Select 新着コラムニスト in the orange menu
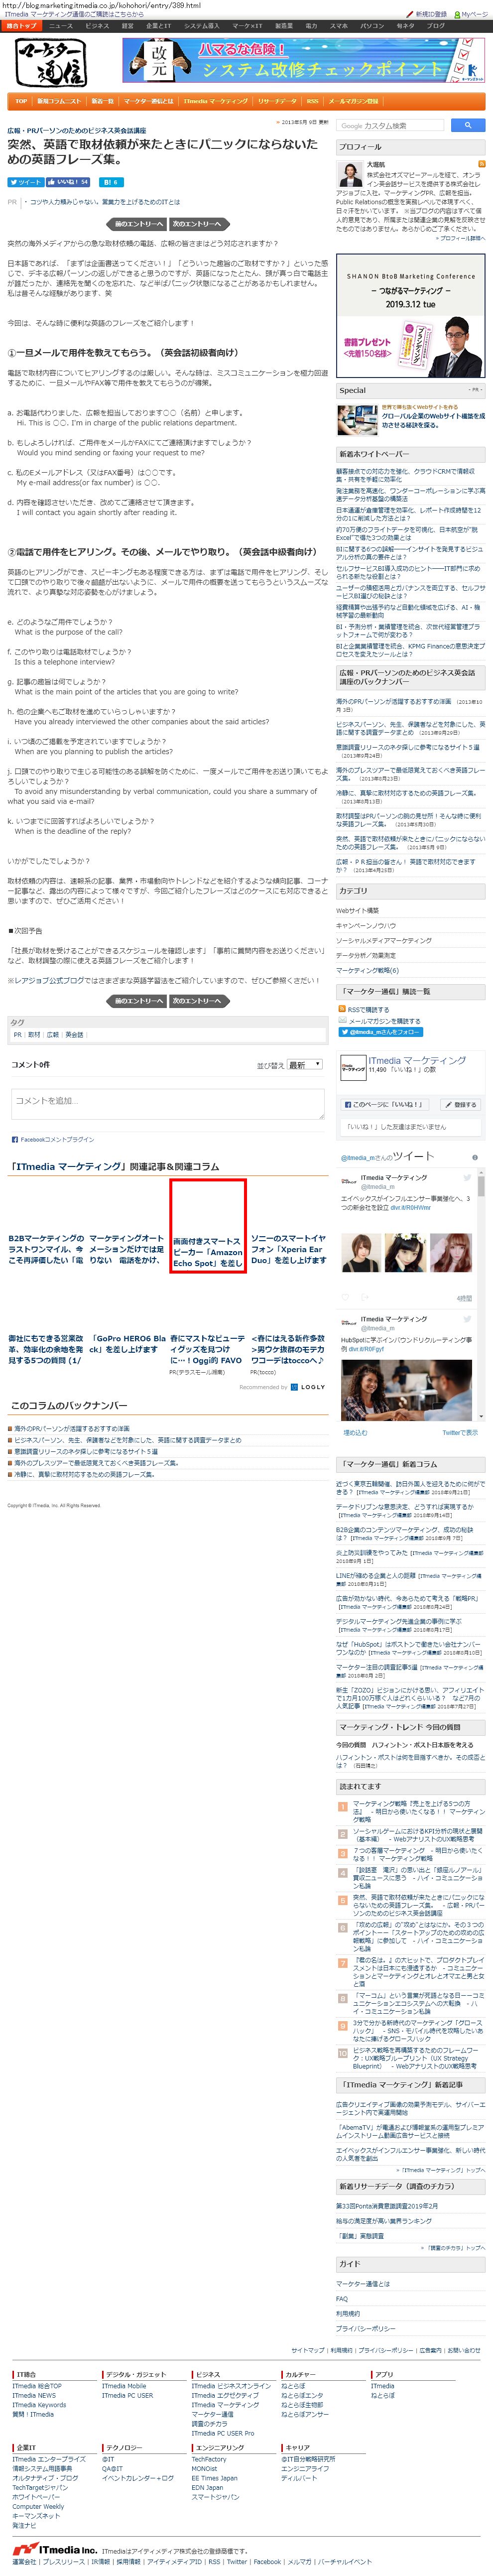493x2576 pixels. (x=59, y=101)
